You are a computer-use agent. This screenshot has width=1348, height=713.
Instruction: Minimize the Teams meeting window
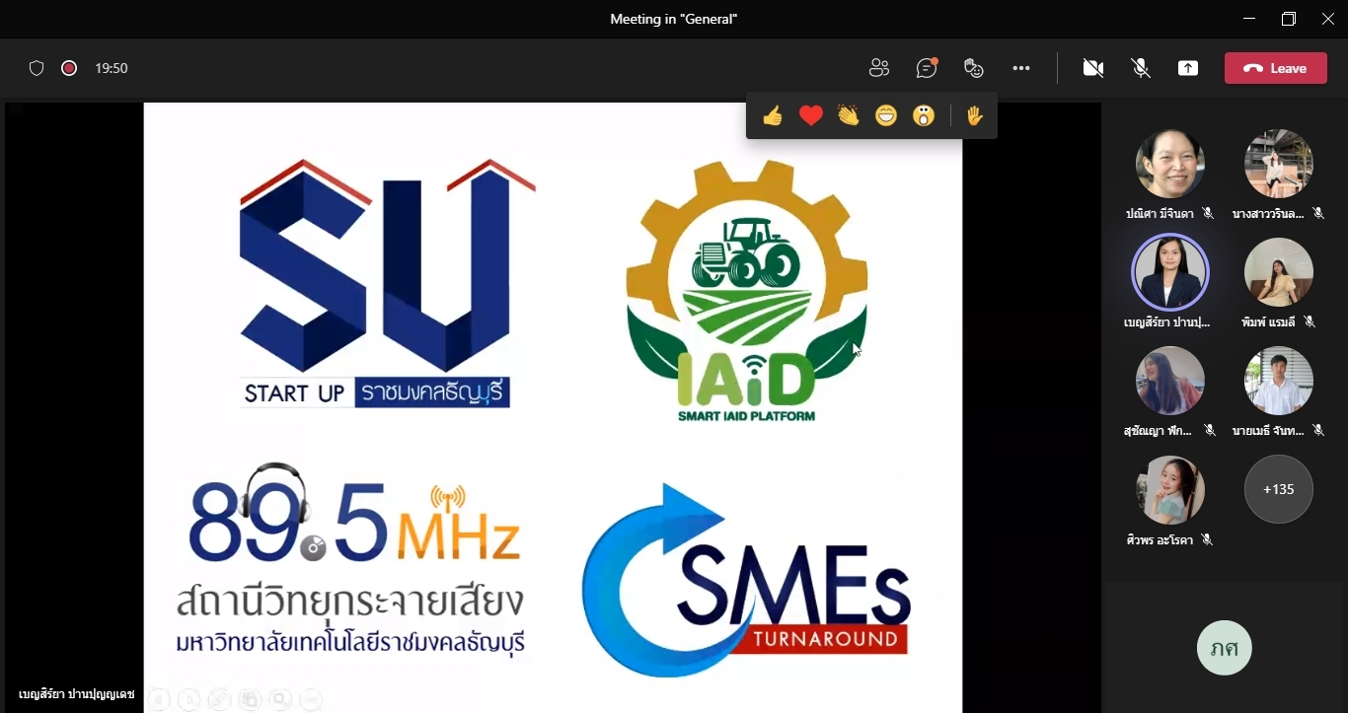click(x=1250, y=19)
